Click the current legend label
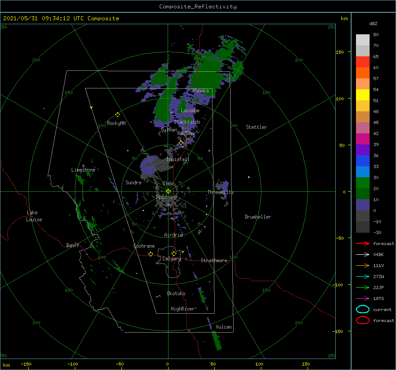 [x=382, y=309]
